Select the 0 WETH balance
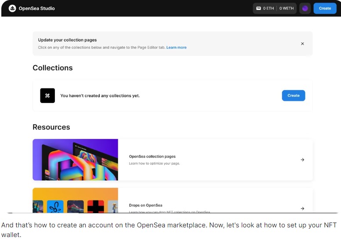341x241 pixels. coord(287,8)
